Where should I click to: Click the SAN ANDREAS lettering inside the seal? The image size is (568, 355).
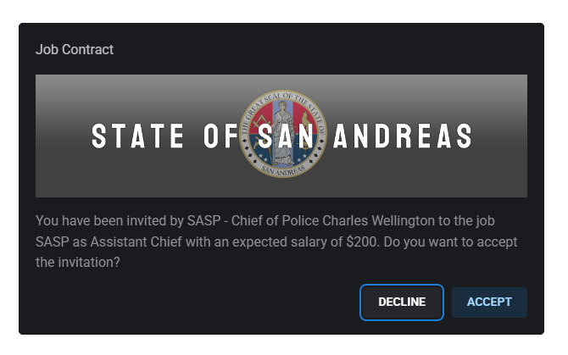pos(282,168)
